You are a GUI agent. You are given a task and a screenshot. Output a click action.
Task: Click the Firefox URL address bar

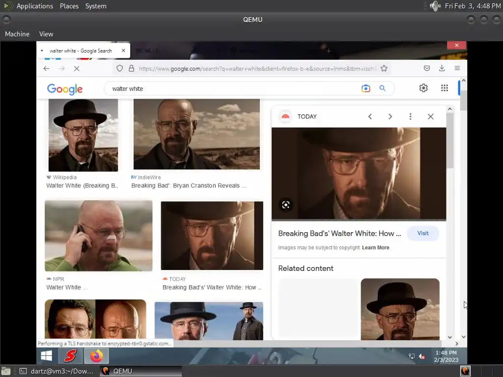click(257, 68)
